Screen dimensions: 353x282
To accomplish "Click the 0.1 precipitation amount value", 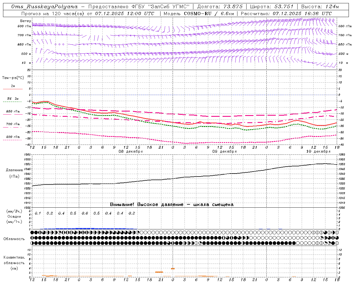I will click(38, 213).
